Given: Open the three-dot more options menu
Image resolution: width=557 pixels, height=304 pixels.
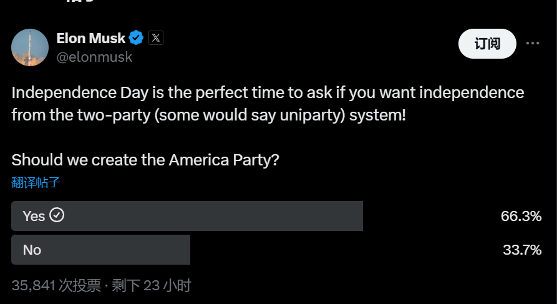Looking at the screenshot, I should (x=533, y=44).
